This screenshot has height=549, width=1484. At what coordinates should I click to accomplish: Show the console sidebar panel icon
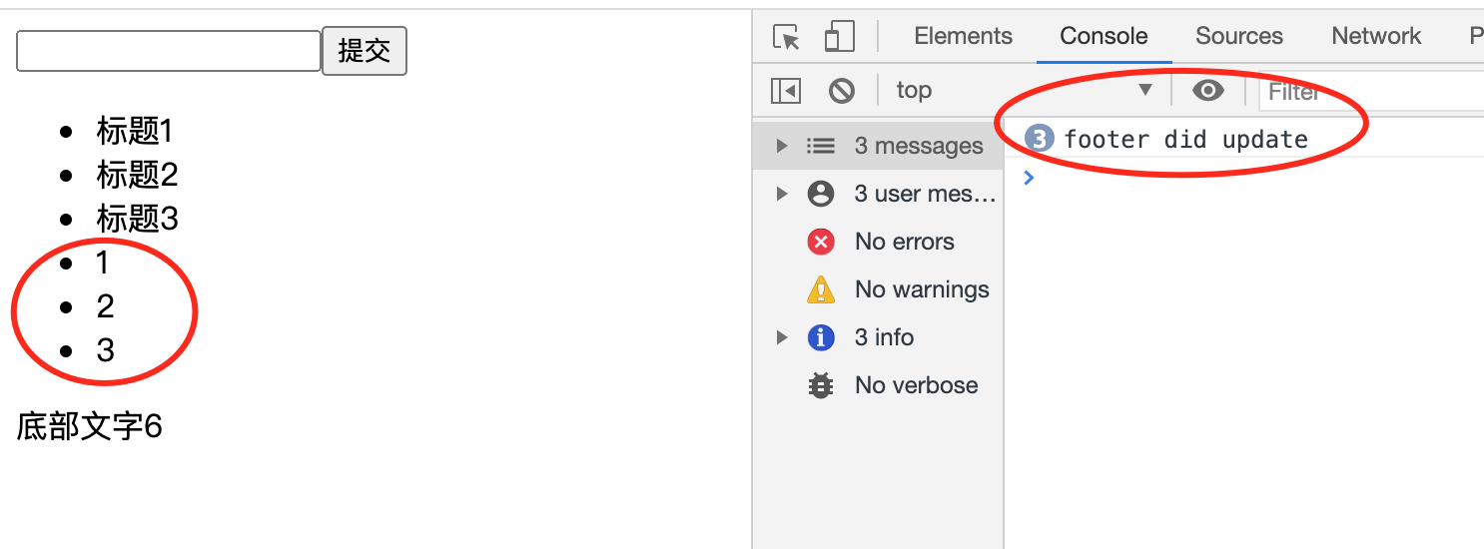pyautogui.click(x=786, y=91)
